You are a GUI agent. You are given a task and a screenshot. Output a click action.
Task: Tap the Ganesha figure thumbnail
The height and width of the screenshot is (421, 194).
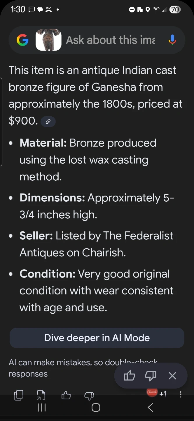click(48, 40)
